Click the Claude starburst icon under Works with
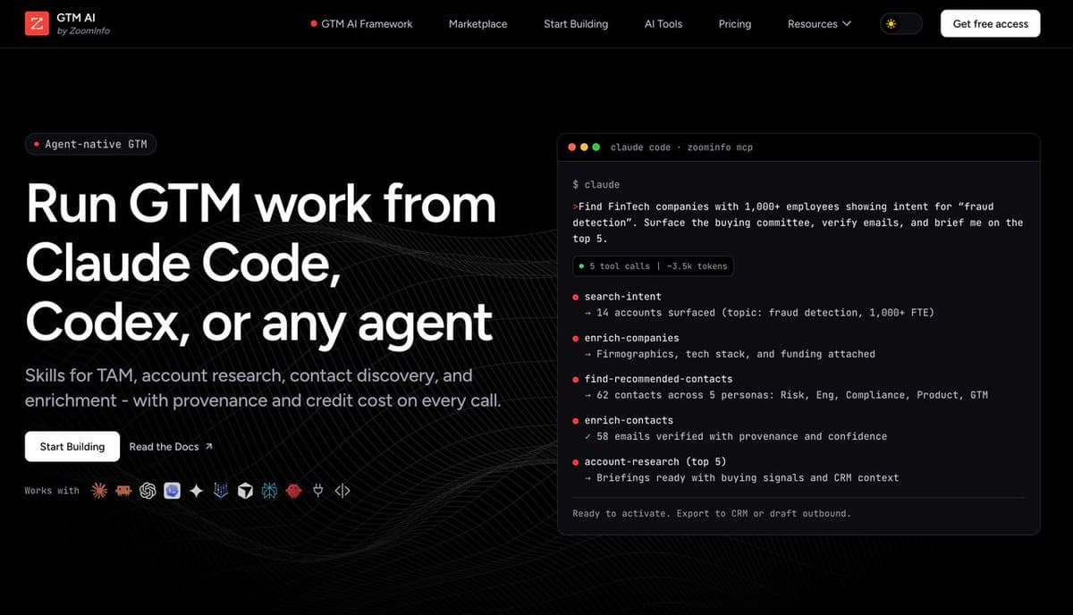The width and height of the screenshot is (1073, 615). pos(100,491)
